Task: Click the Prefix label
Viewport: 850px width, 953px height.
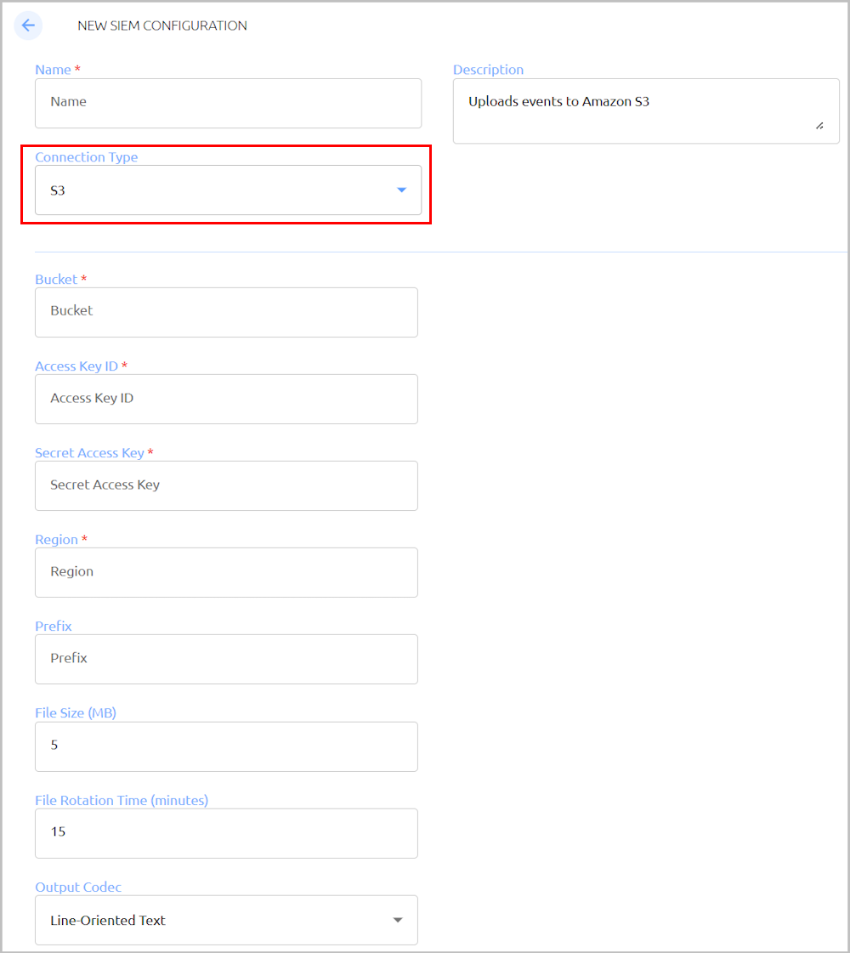Action: pyautogui.click(x=54, y=626)
